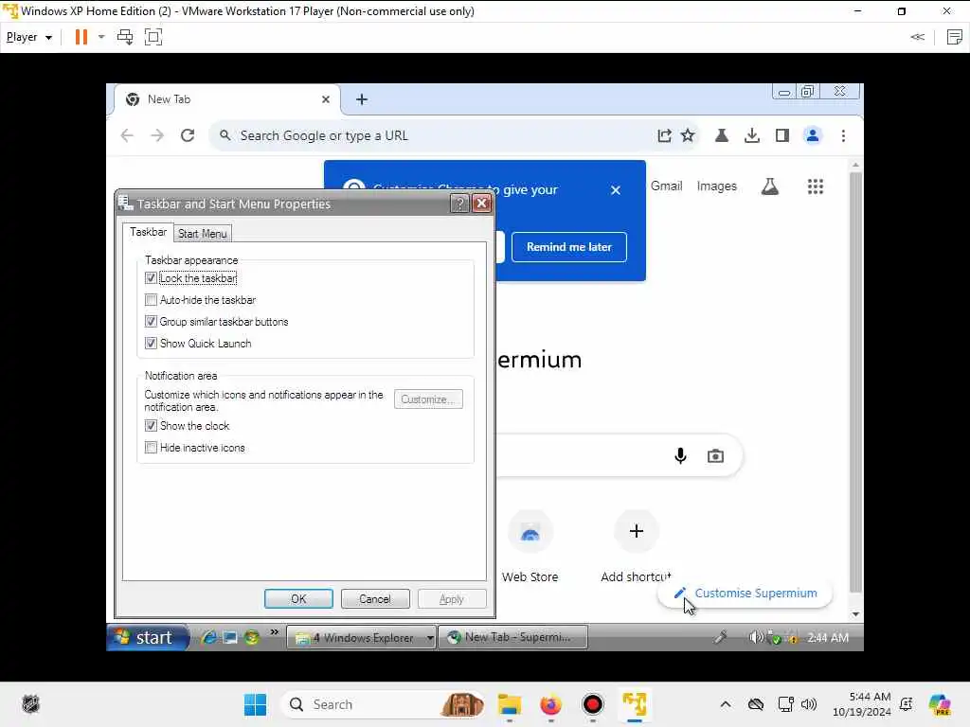Select the Taskbar tab

148,232
